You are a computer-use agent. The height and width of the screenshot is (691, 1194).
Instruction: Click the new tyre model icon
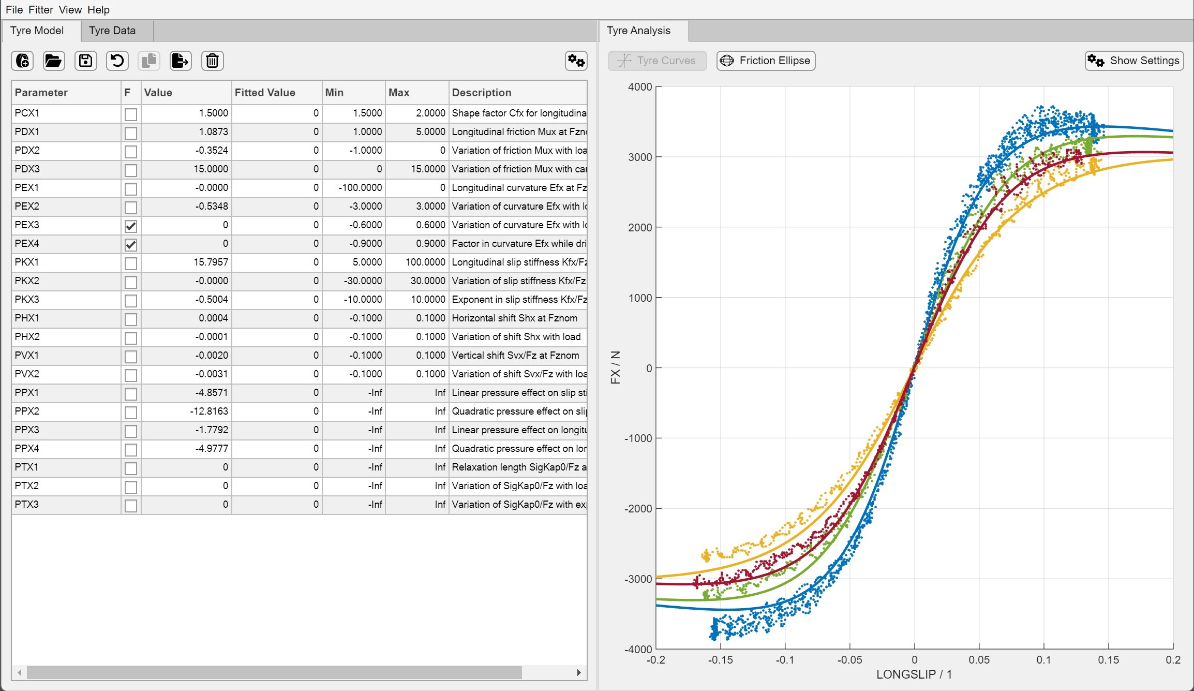[22, 61]
